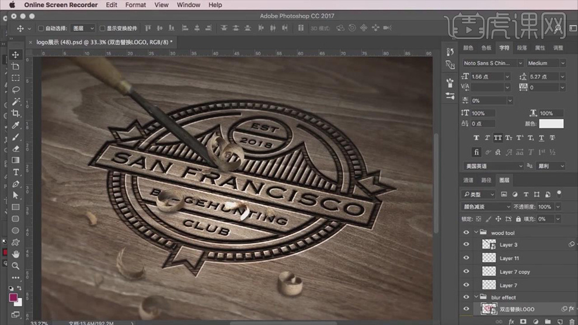This screenshot has width=578, height=325.
Task: Hide Layer 7 visibility
Action: pos(466,285)
